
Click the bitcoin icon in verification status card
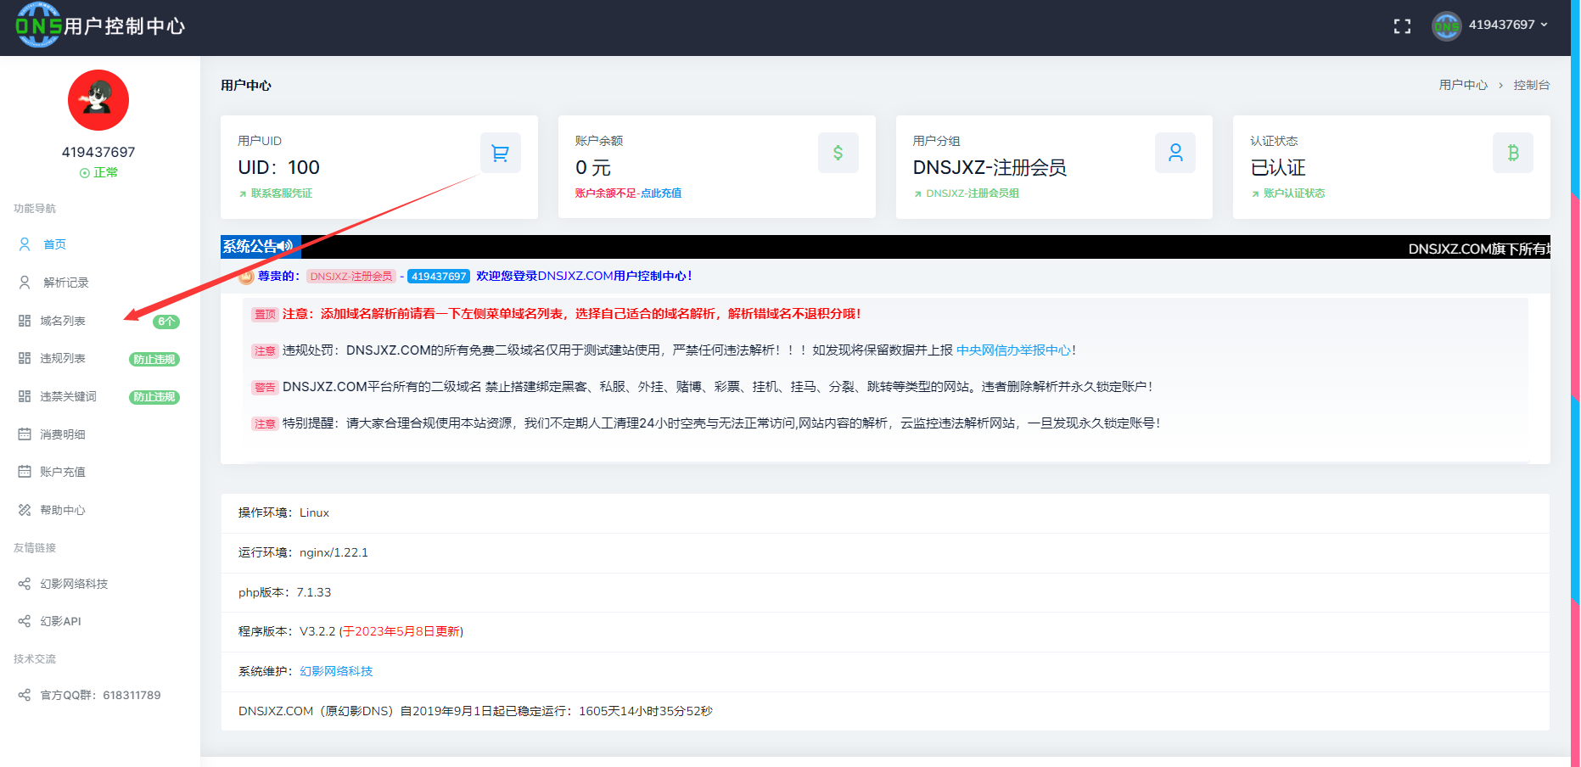coord(1512,153)
